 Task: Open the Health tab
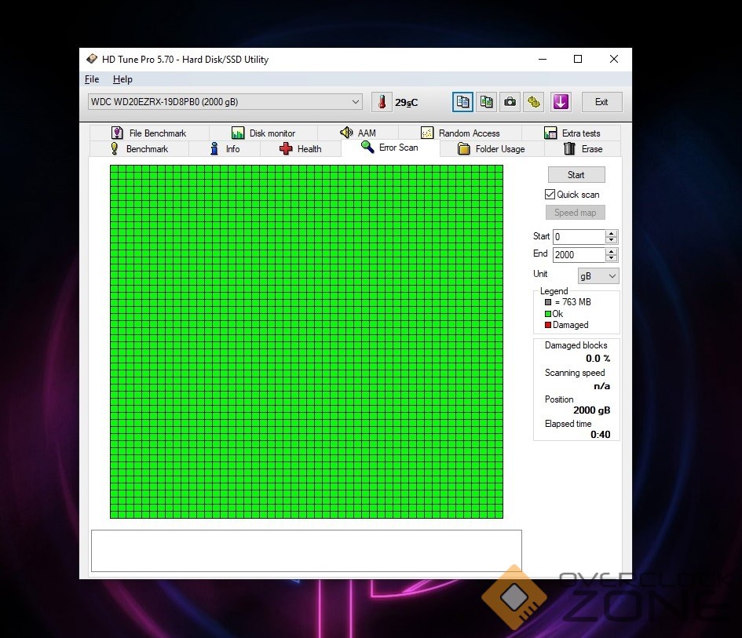(x=301, y=149)
